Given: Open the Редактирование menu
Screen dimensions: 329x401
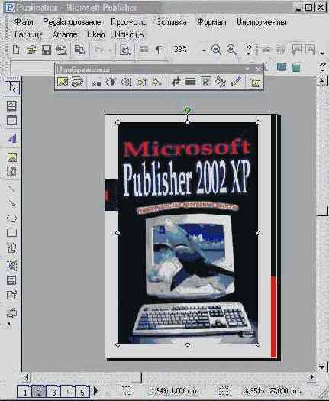Looking at the screenshot, I should (x=72, y=22).
